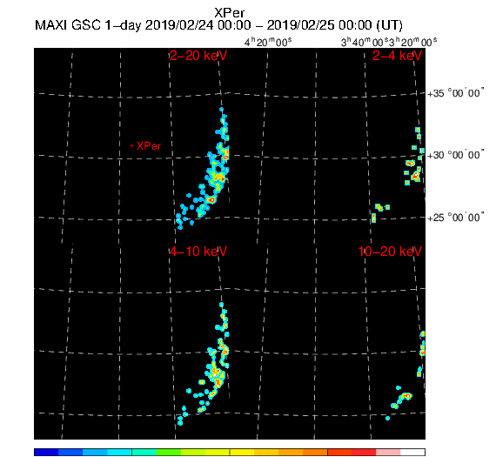Click the +35°00'00" declination label
This screenshot has width=496, height=457.
click(455, 93)
